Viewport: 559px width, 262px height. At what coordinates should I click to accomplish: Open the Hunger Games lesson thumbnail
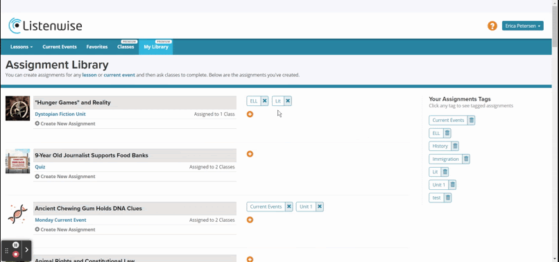[18, 108]
